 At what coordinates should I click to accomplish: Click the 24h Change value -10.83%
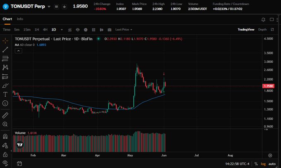click(x=100, y=9)
